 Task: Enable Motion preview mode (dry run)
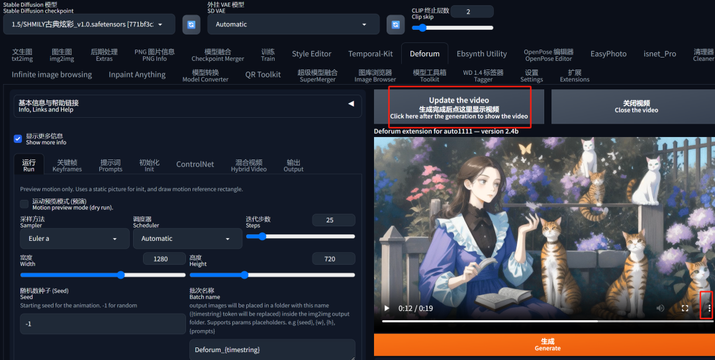point(24,204)
